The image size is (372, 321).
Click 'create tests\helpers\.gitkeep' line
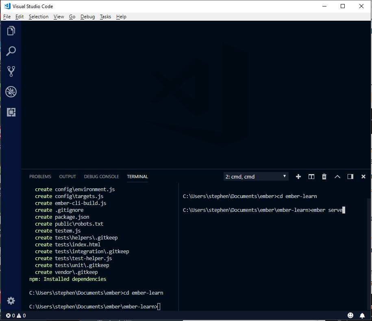coord(76,237)
